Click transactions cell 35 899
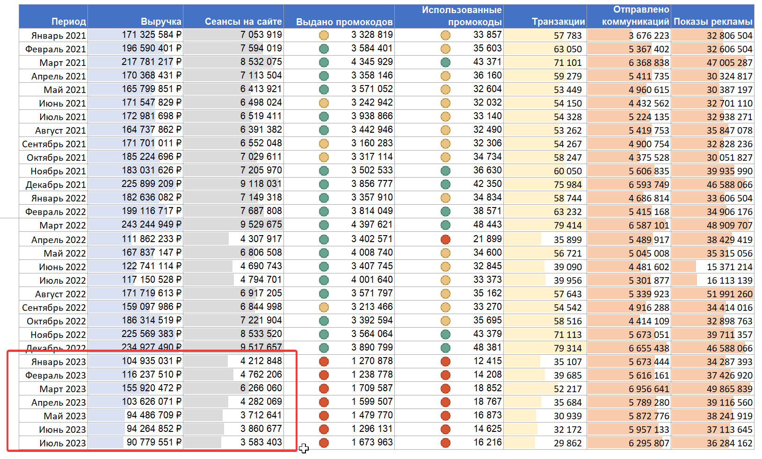 pos(545,240)
